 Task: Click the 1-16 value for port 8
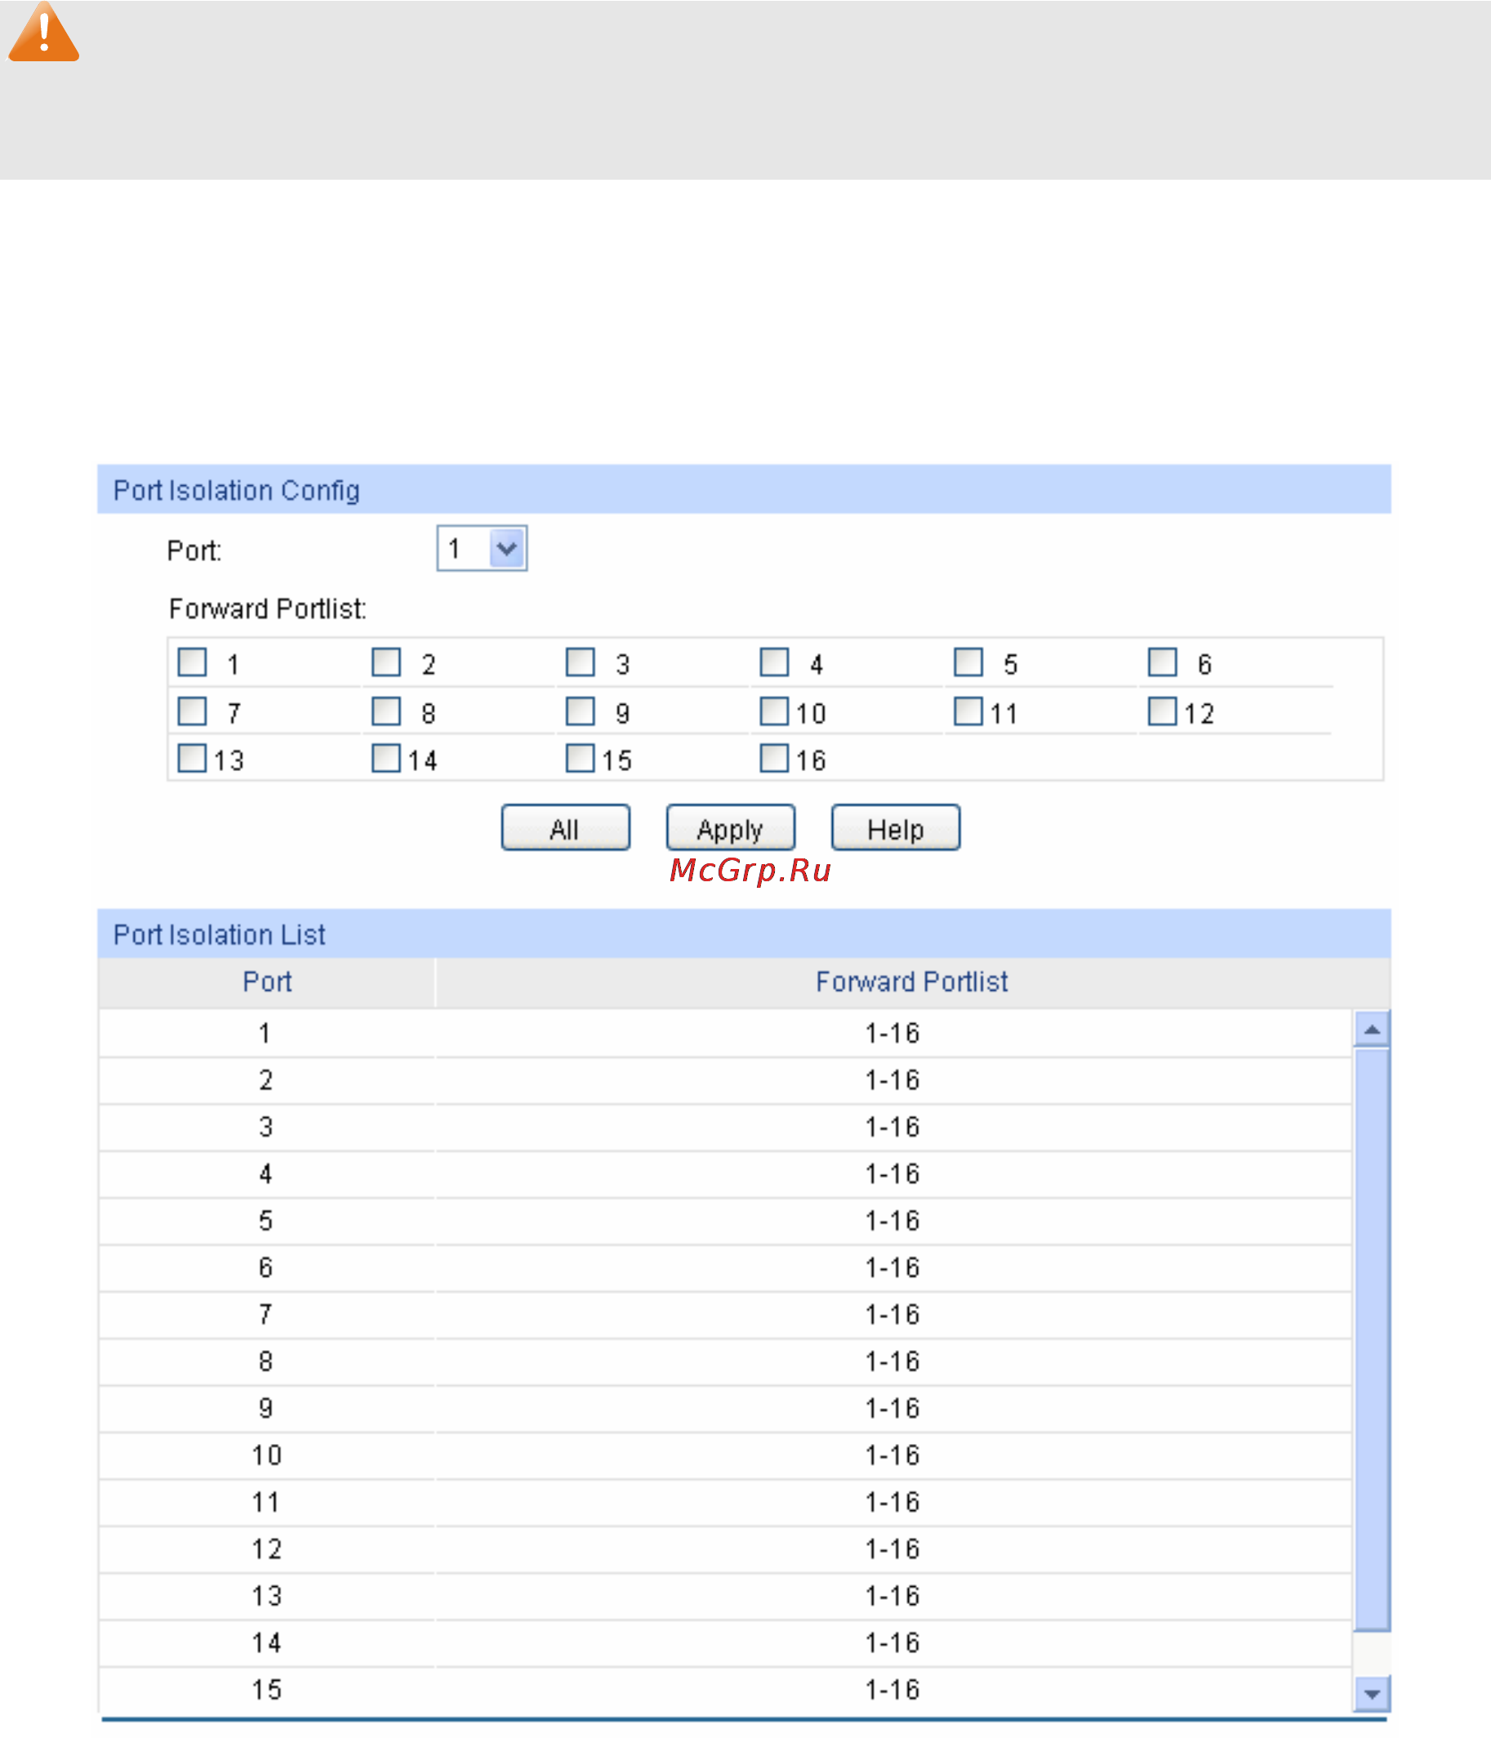(x=893, y=1362)
